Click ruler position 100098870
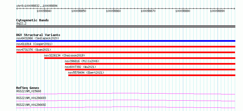 pyautogui.click(x=148, y=11)
